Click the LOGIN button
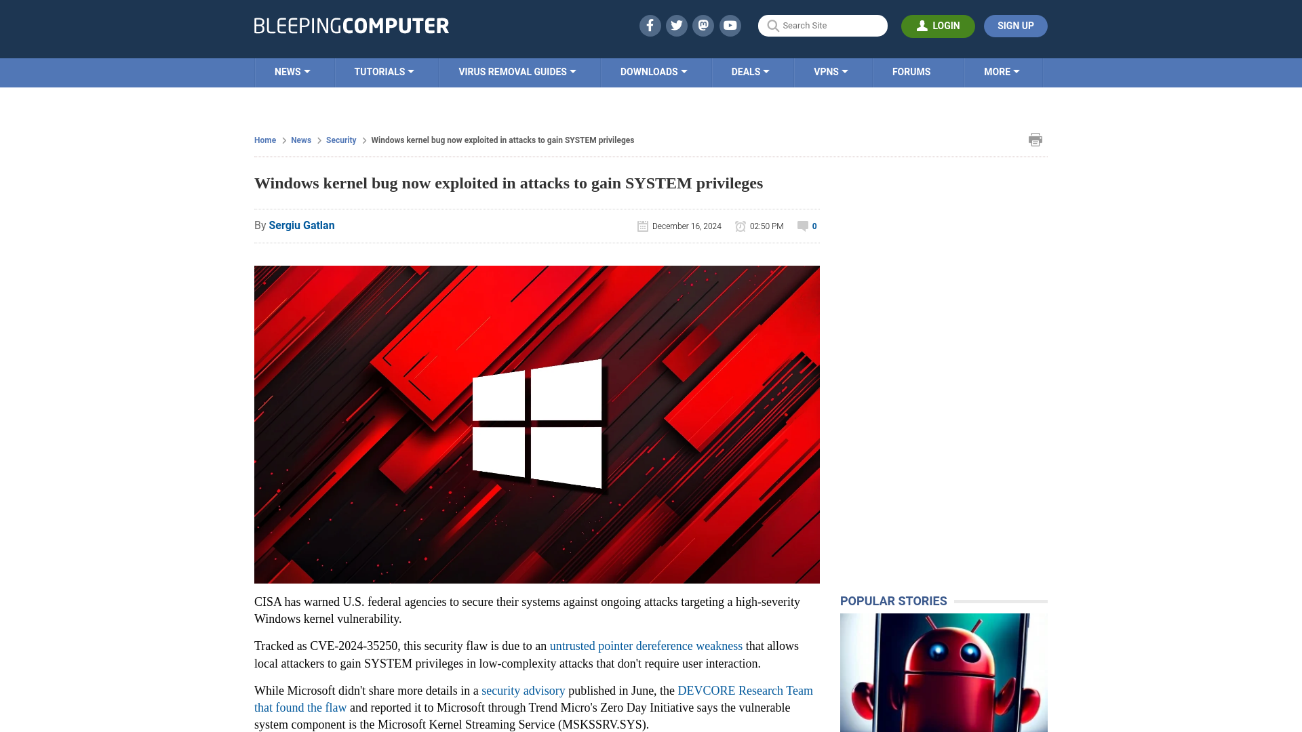This screenshot has width=1302, height=732. (938, 26)
